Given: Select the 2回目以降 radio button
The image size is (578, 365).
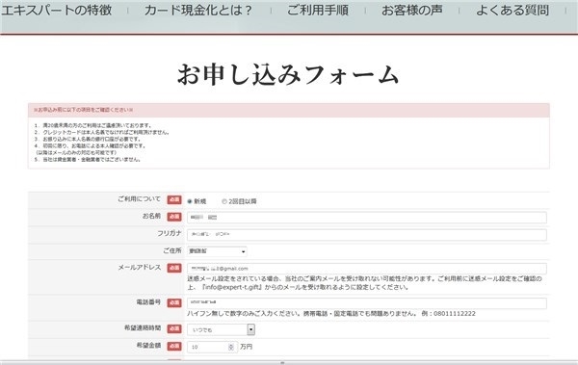Looking at the screenshot, I should [224, 201].
